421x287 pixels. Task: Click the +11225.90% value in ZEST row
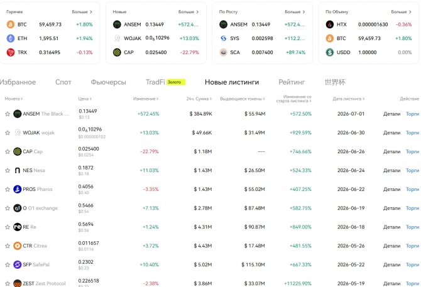pyautogui.click(x=298, y=283)
